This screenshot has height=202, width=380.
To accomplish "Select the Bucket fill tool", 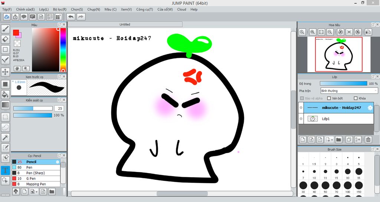I will [x=5, y=95].
